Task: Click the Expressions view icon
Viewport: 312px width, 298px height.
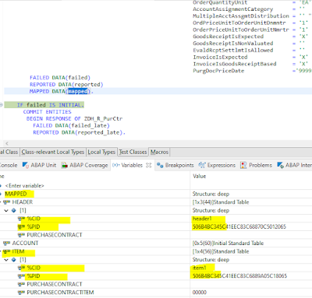Action: 202,165
